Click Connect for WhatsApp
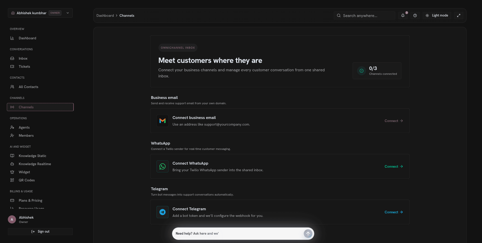 (394, 166)
